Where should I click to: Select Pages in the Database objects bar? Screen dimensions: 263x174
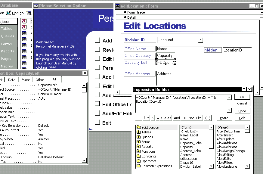click(x=6, y=59)
